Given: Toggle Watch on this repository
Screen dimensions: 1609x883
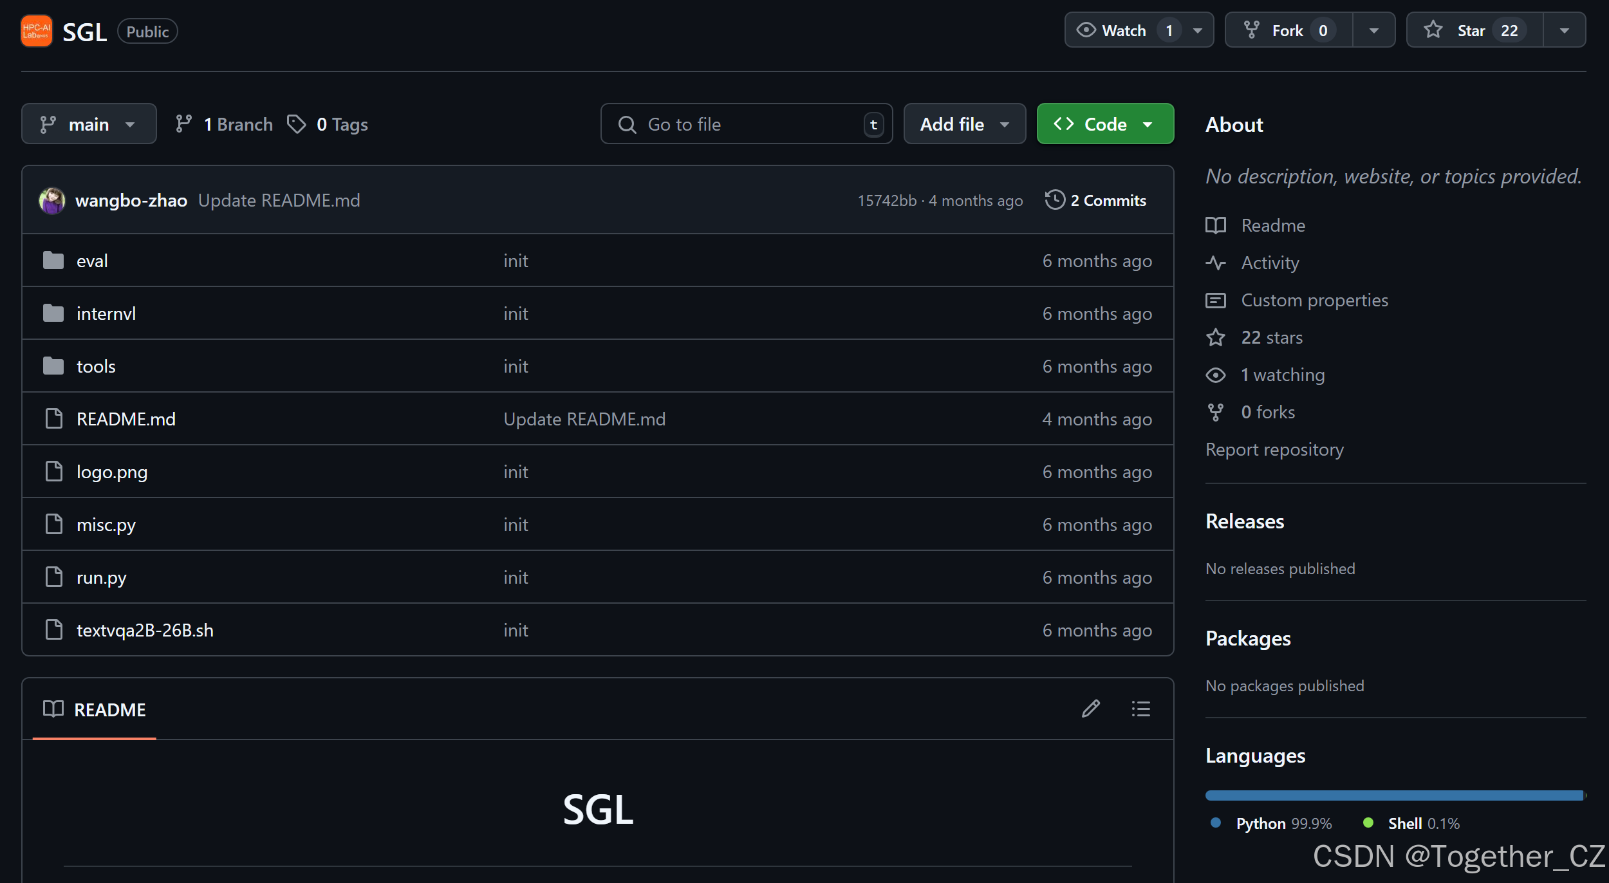Looking at the screenshot, I should point(1124,30).
